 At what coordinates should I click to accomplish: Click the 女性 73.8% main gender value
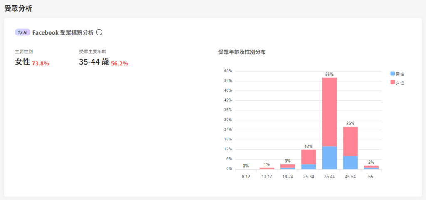32,62
